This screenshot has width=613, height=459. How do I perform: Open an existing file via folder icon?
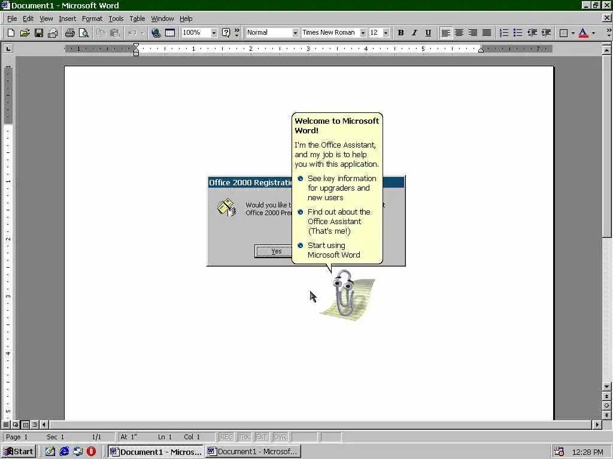[x=25, y=33]
